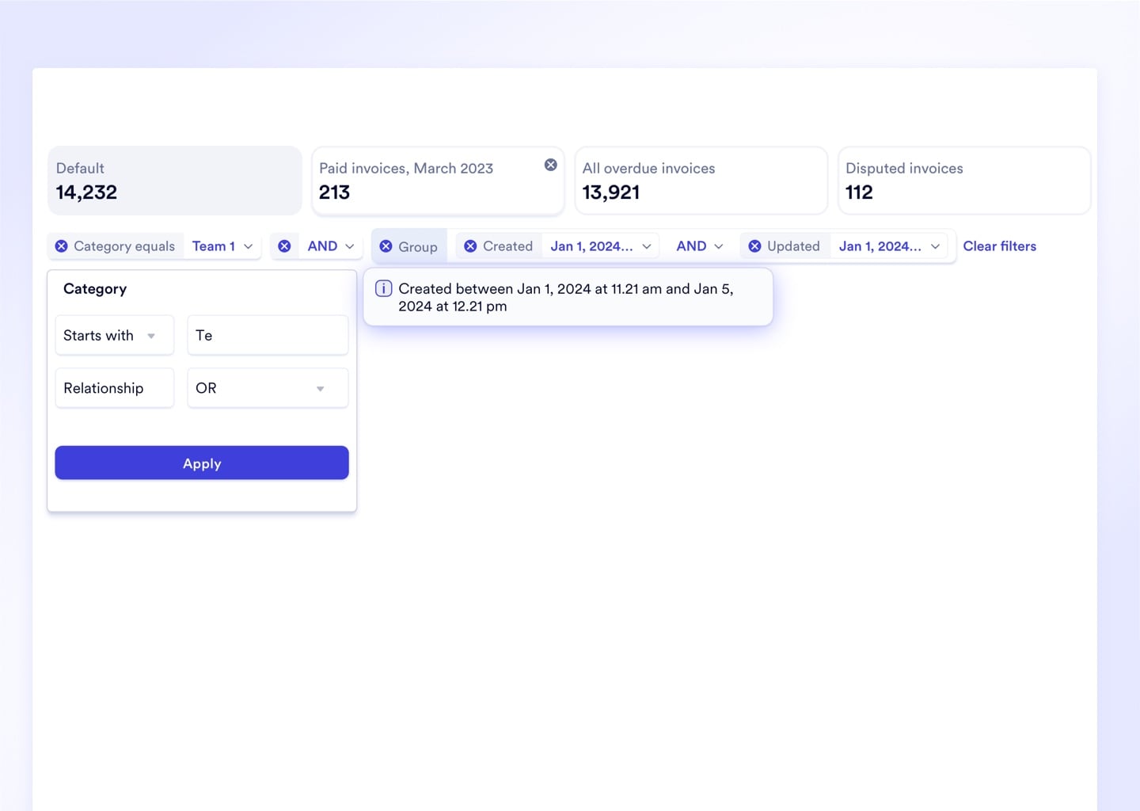This screenshot has height=811, width=1140.
Task: Expand the Created Jan 1, 2024 date dropdown
Action: tap(601, 246)
